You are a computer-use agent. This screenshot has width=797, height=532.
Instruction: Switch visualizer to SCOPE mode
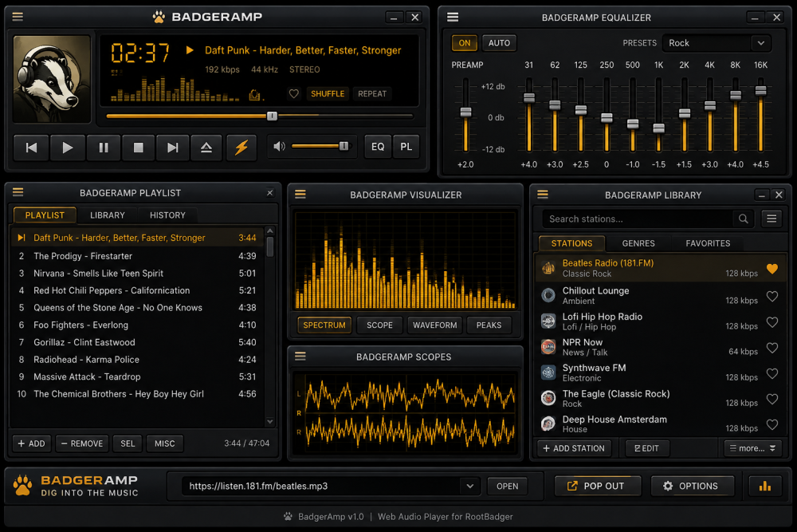coord(379,325)
